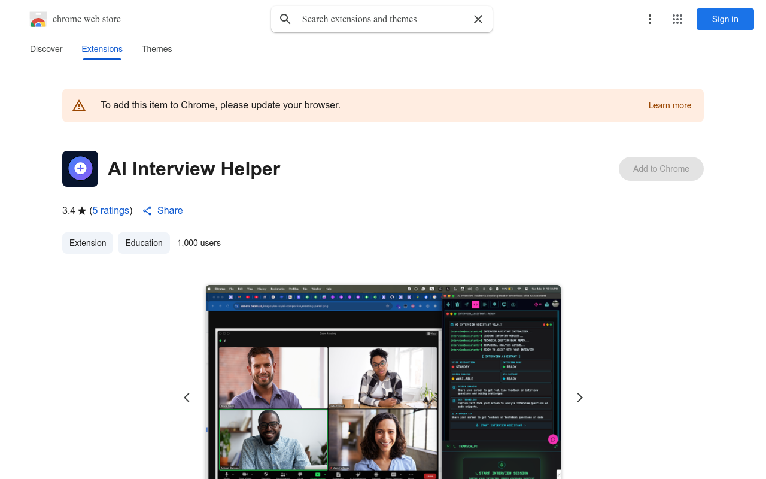Image resolution: width=766 pixels, height=479 pixels.
Task: Click the disabled Add to Chrome button
Action: [661, 169]
